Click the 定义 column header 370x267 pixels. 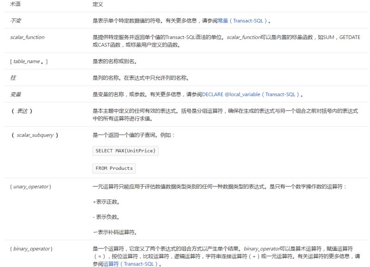(x=97, y=4)
